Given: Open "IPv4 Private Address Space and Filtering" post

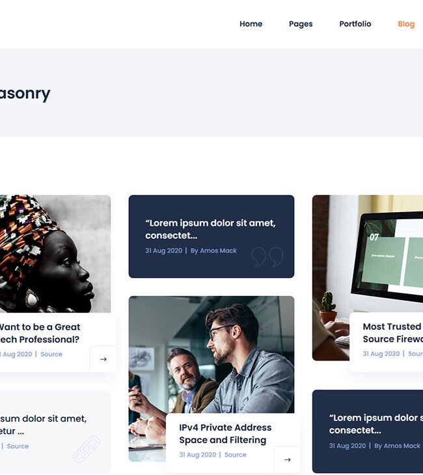Looking at the screenshot, I should (225, 433).
